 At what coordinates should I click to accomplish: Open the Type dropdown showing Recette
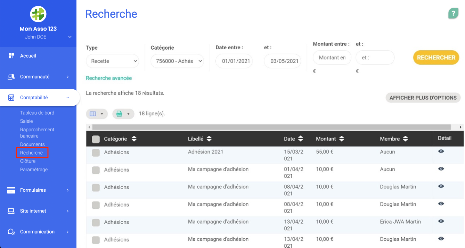tap(112, 61)
